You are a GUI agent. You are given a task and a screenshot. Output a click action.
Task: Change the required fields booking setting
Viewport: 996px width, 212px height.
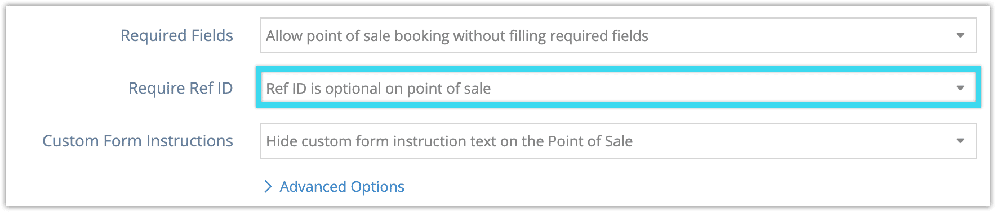click(618, 35)
